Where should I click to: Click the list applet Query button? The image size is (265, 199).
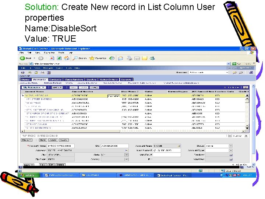[x=94, y=87]
